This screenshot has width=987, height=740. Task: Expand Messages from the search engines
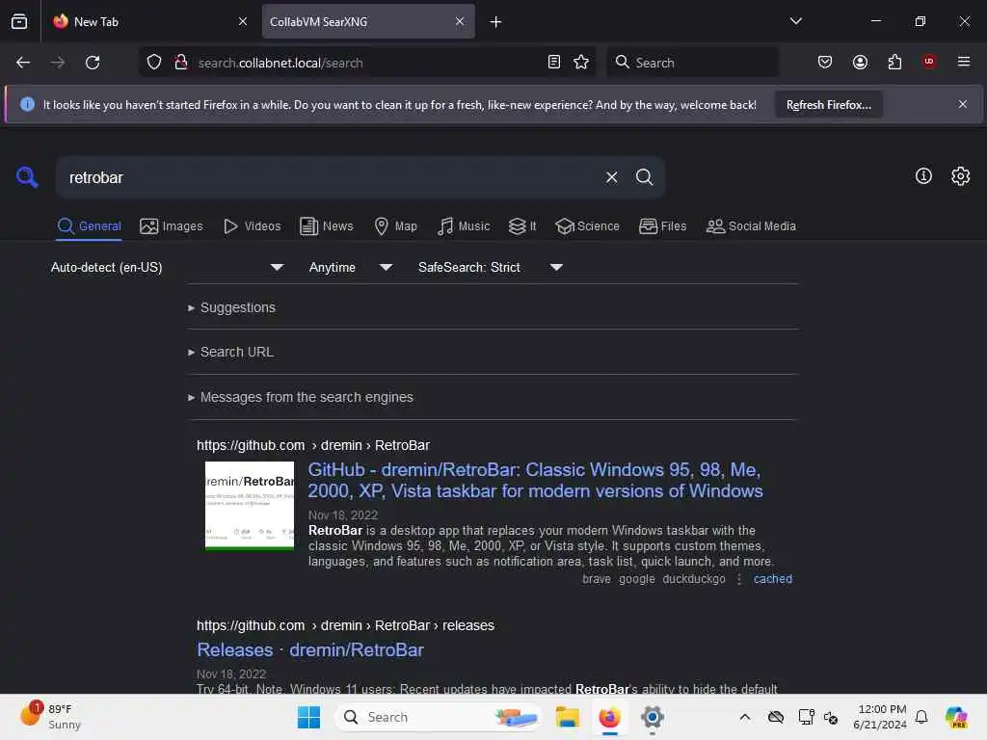tap(301, 398)
